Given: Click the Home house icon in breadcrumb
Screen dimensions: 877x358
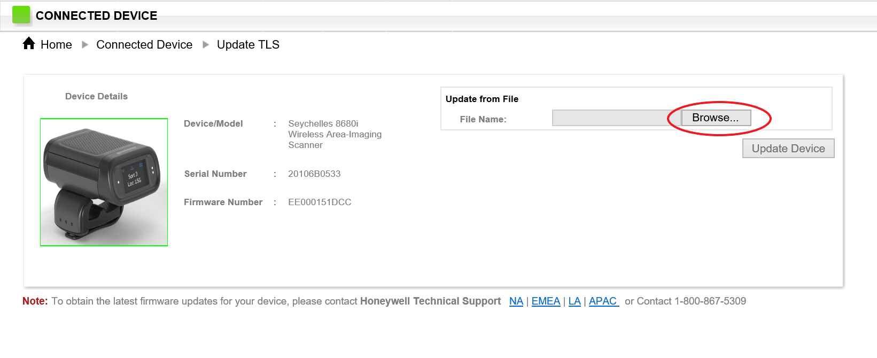Looking at the screenshot, I should 29,43.
